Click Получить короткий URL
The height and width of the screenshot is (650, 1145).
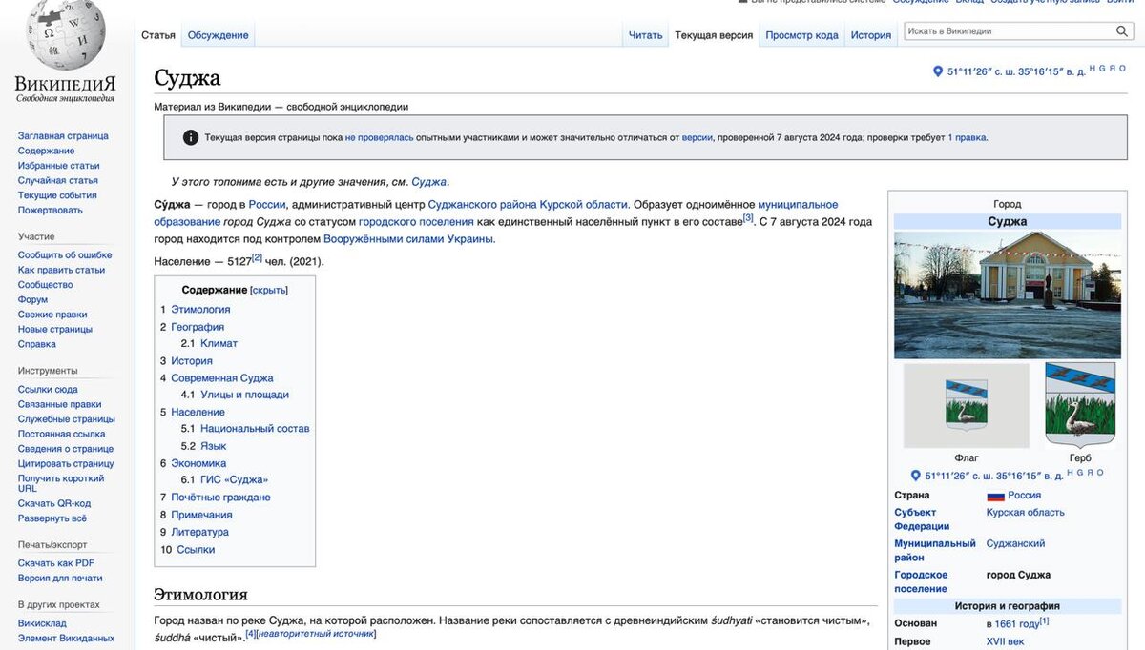pos(61,483)
